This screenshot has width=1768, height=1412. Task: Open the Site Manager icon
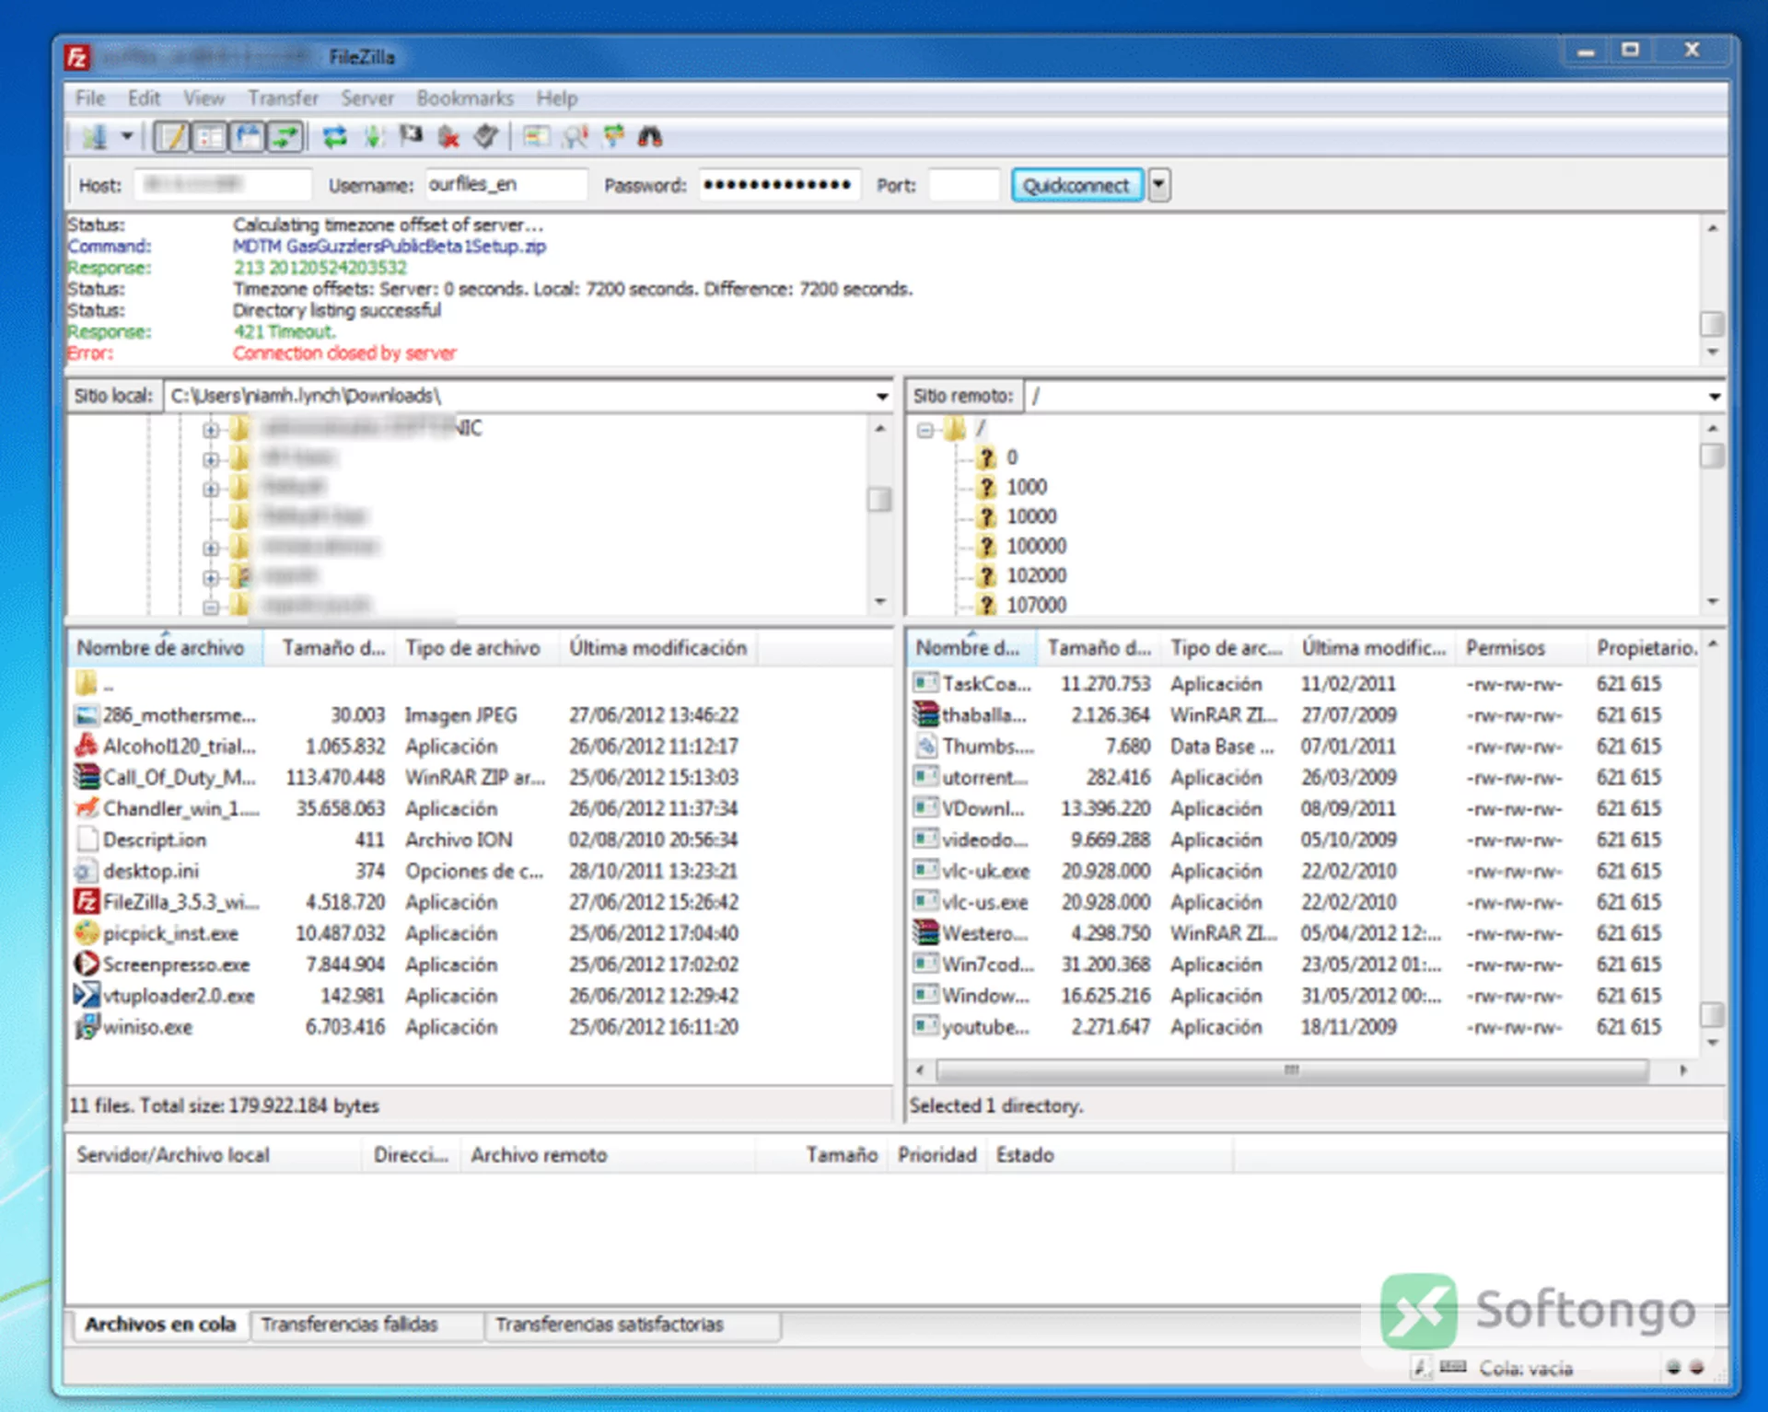pyautogui.click(x=94, y=137)
